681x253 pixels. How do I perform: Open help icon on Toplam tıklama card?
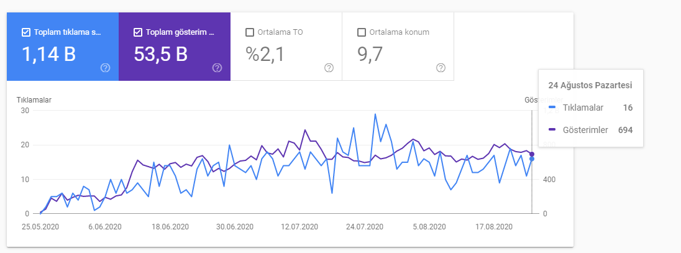[x=105, y=68]
